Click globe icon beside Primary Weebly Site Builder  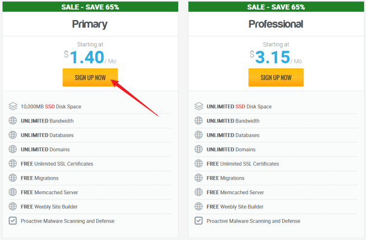[x=13, y=206]
